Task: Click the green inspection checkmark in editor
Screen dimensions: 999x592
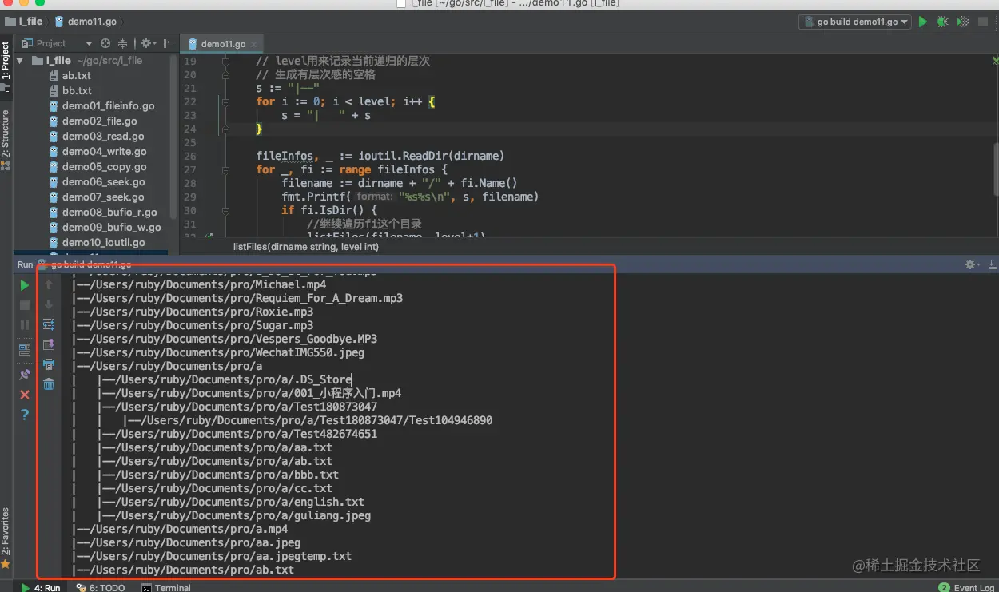Action: [x=994, y=60]
